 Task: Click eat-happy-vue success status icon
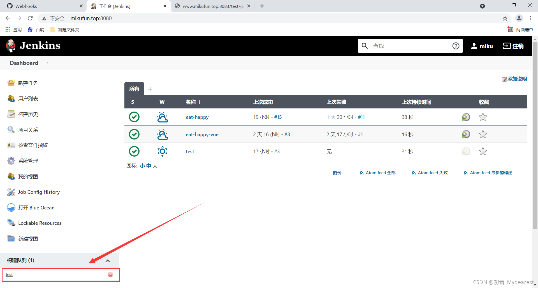click(x=134, y=134)
